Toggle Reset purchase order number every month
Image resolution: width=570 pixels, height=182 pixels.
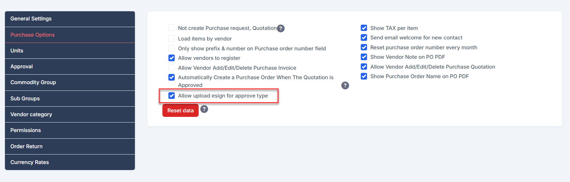(364, 48)
